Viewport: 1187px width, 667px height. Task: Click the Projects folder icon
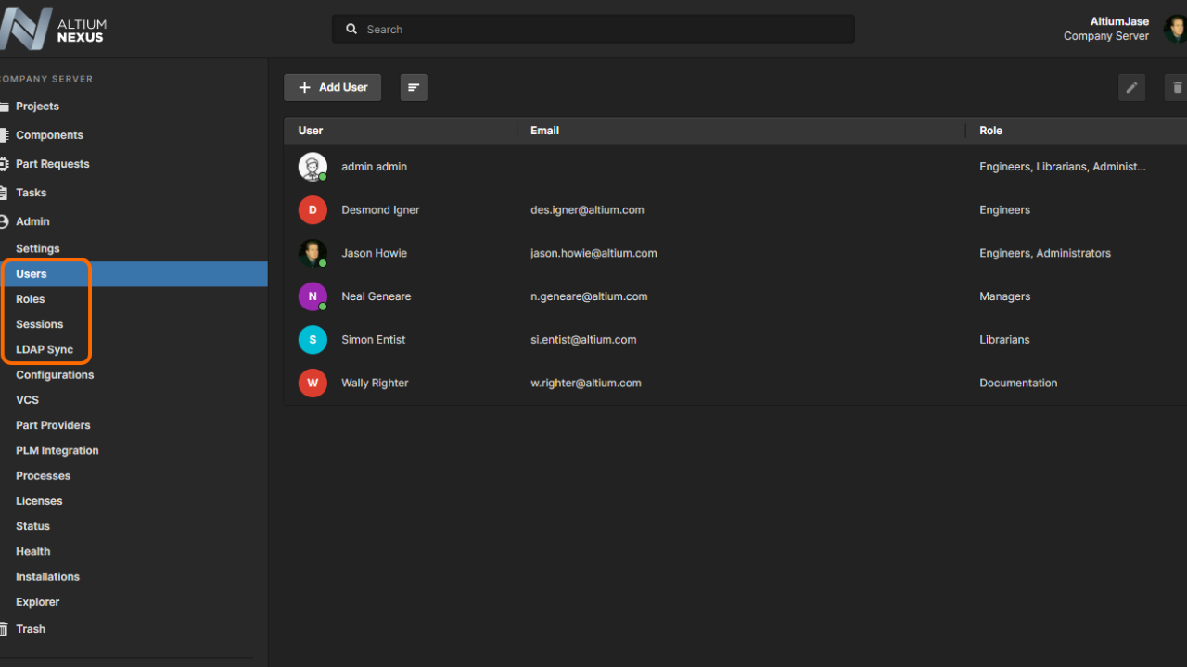click(x=5, y=107)
